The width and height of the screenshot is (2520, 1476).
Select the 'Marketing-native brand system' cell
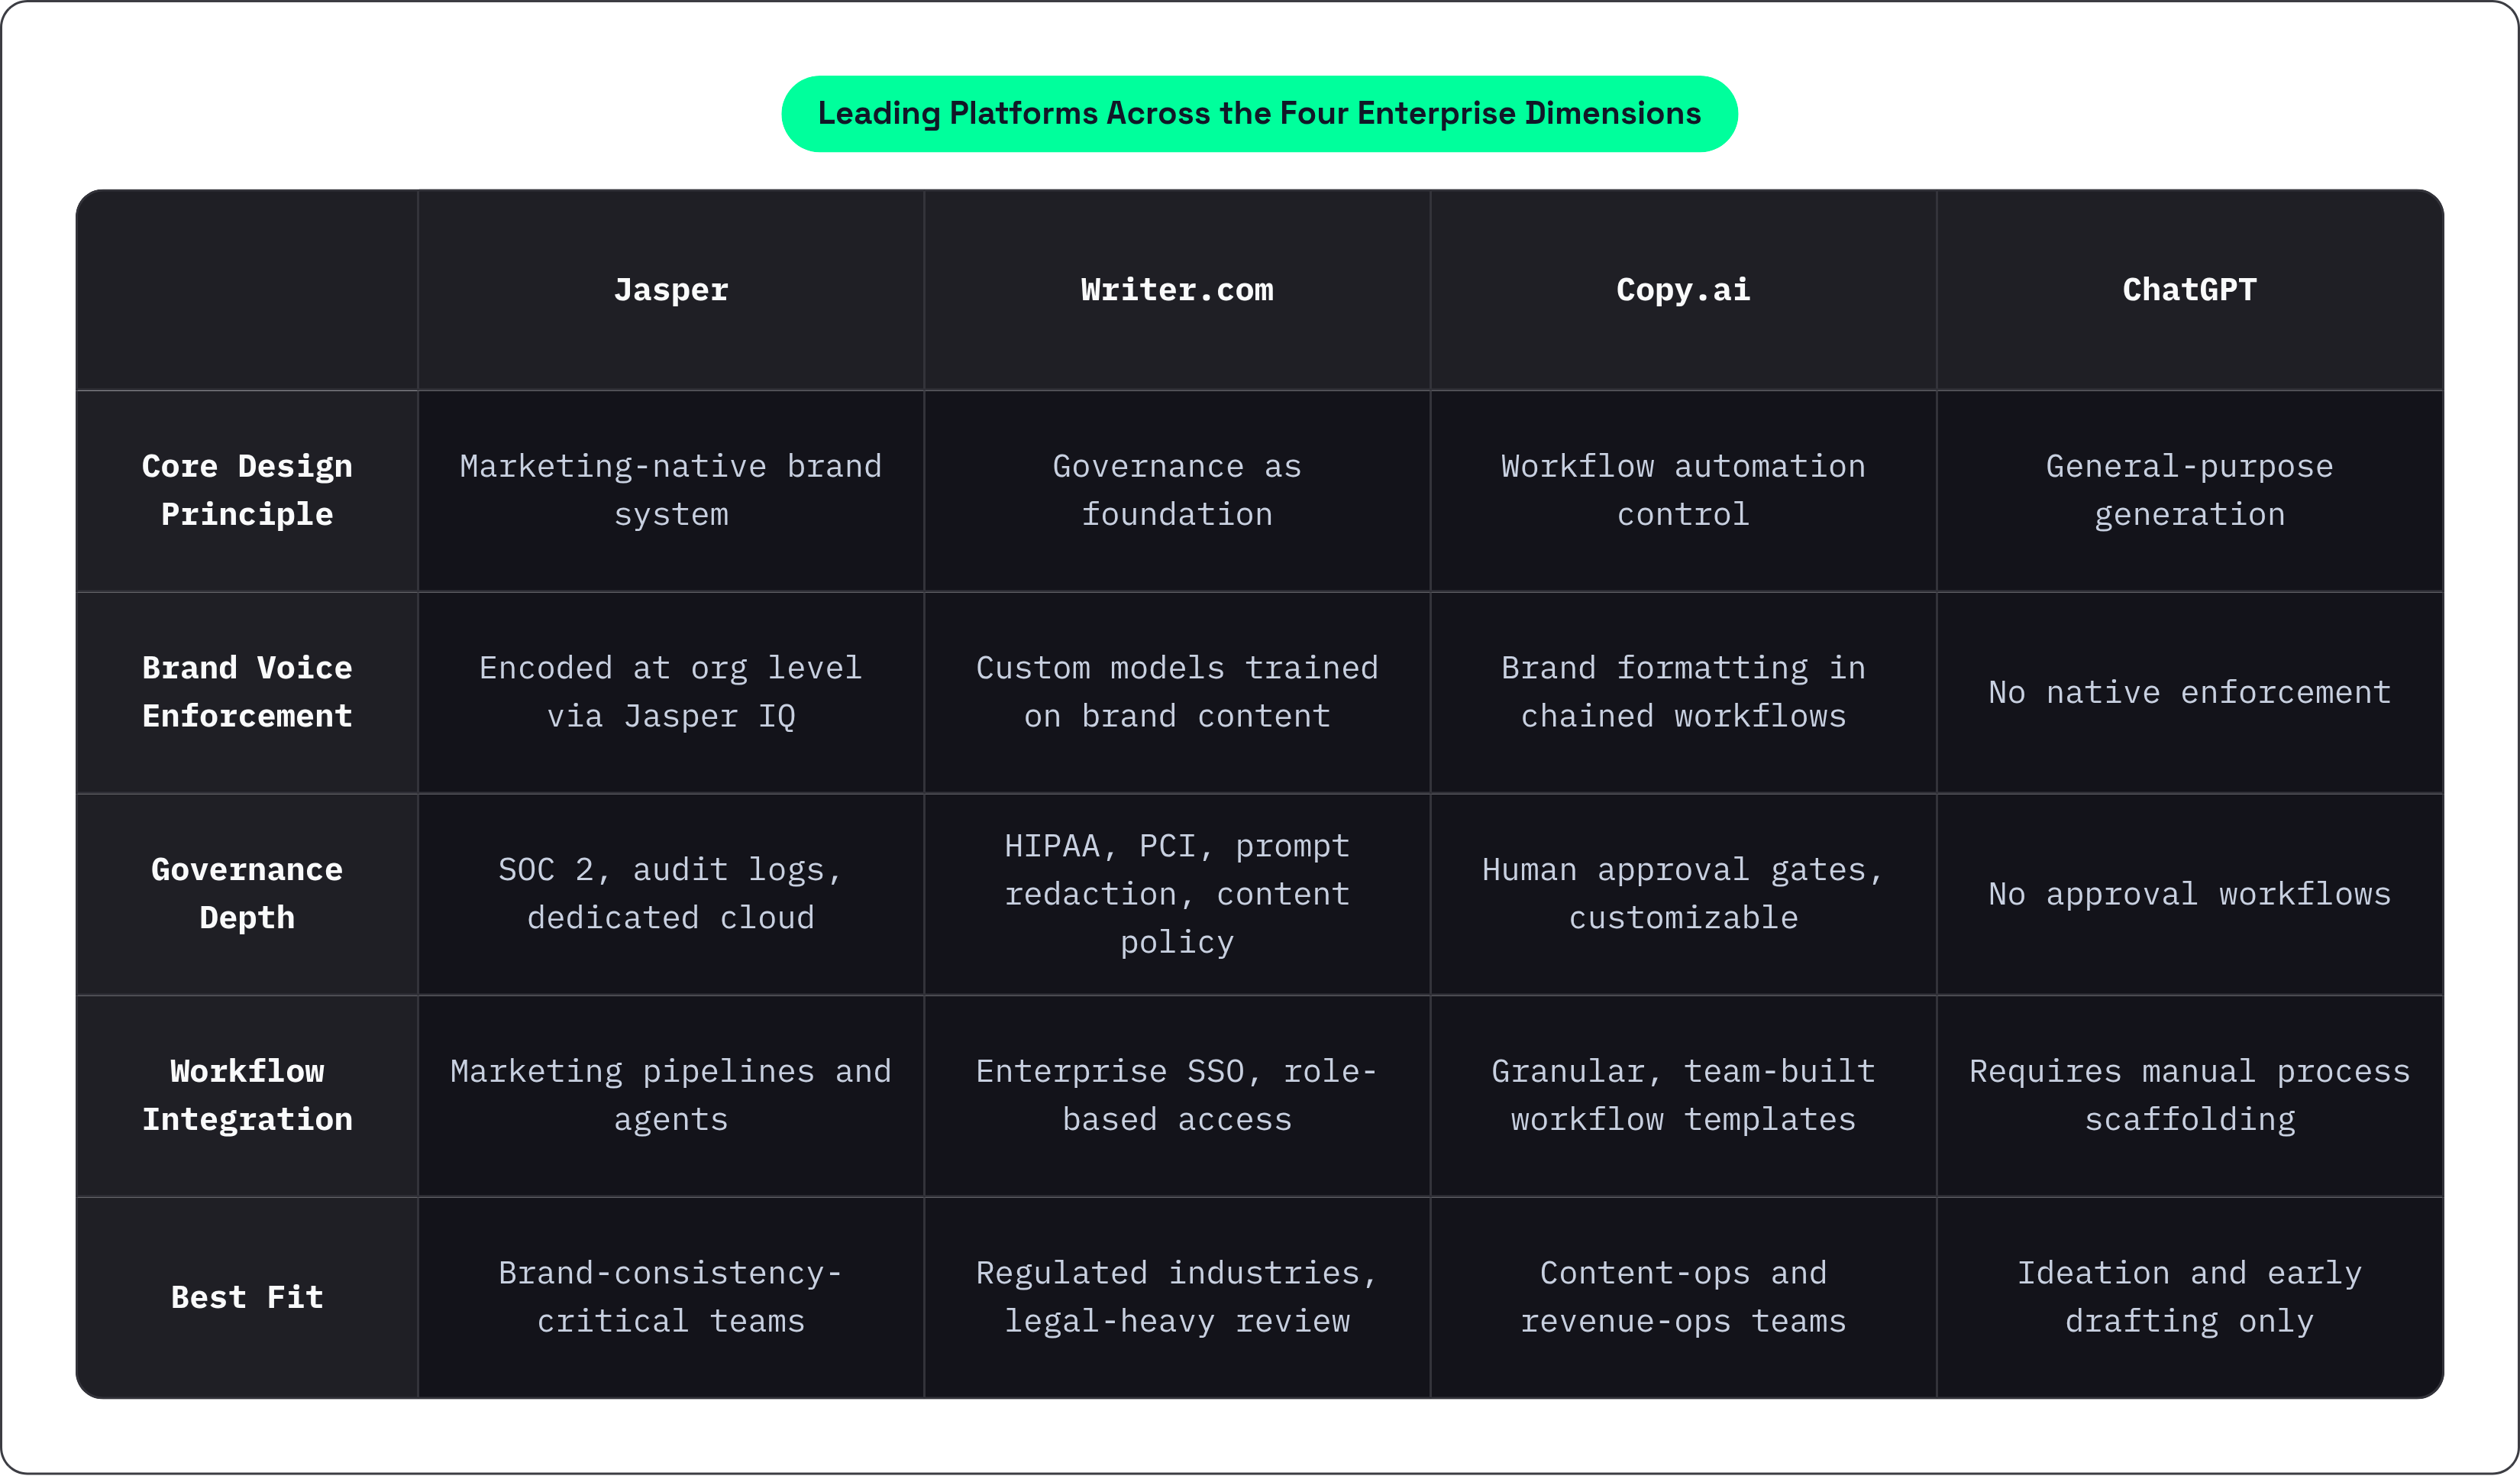pyautogui.click(x=671, y=490)
